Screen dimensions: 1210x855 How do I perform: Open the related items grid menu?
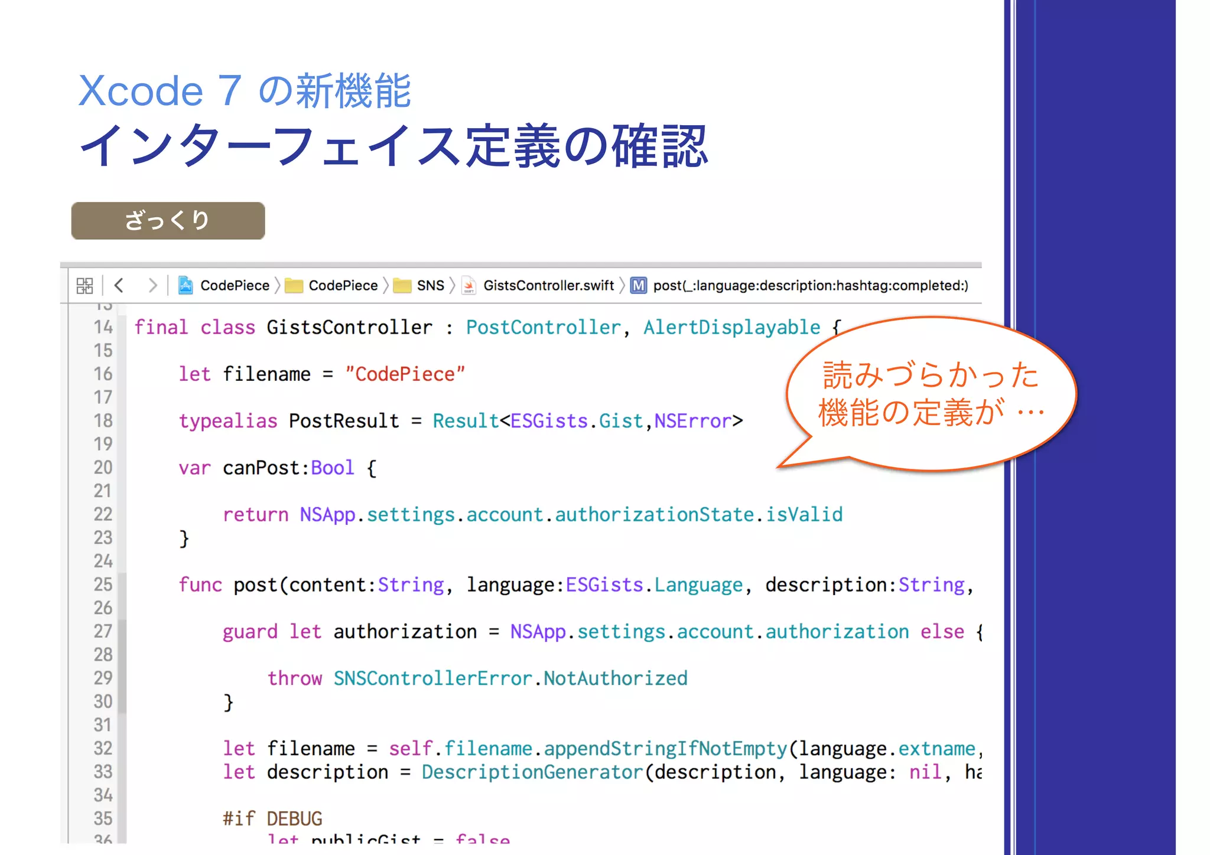click(x=84, y=286)
